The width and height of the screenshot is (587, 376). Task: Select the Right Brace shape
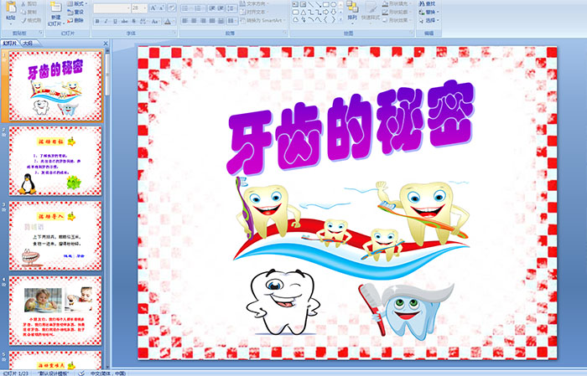click(333, 19)
